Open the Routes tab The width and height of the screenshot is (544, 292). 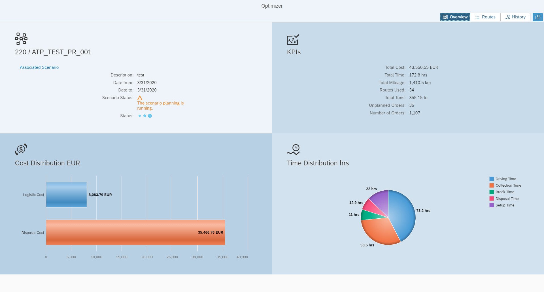tap(485, 17)
